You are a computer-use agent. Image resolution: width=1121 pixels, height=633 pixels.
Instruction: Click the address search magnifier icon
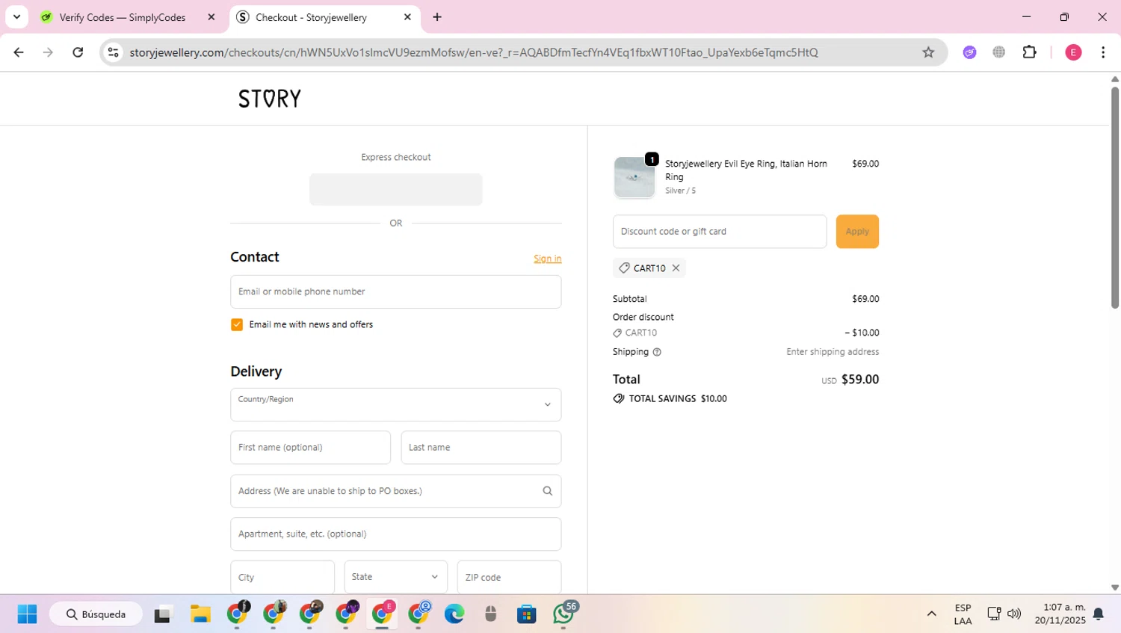coord(547,491)
